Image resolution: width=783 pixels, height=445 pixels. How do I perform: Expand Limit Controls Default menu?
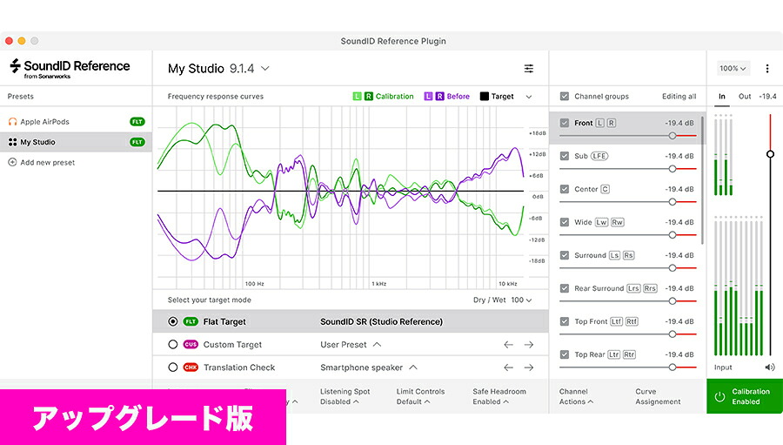coord(420,396)
